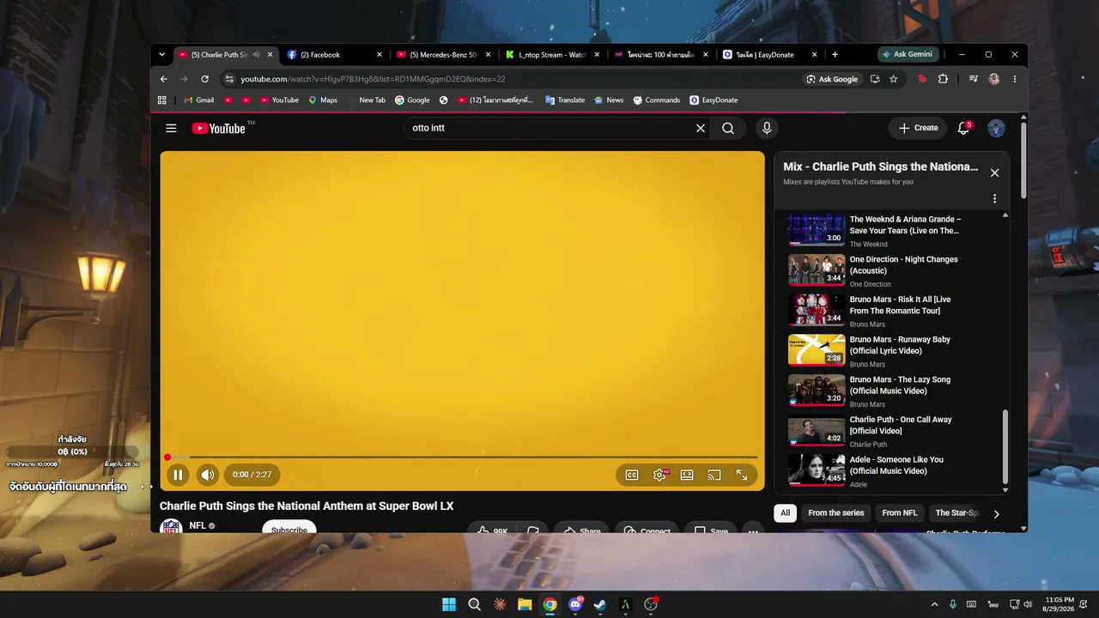Switch to the Facebook browser tab
1099x618 pixels.
click(x=334, y=55)
